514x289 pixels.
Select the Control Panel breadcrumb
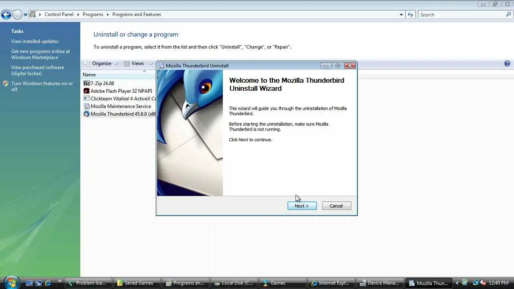tap(59, 14)
